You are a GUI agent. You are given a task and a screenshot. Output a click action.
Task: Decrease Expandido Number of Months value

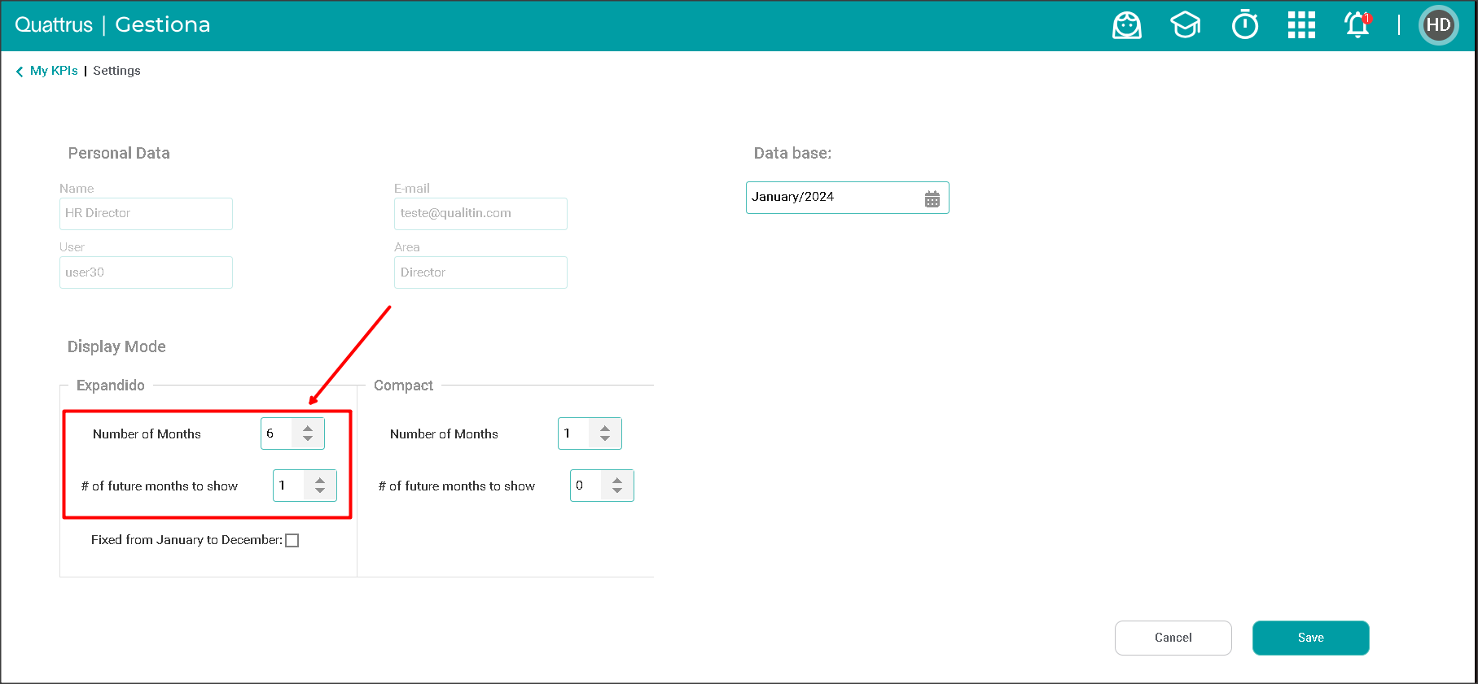tap(308, 439)
